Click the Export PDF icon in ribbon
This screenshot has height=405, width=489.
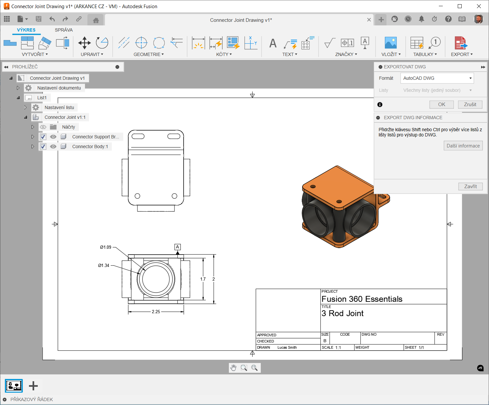pos(461,43)
